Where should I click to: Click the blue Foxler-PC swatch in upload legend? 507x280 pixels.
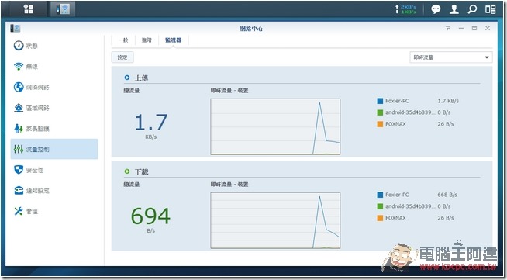(380, 101)
